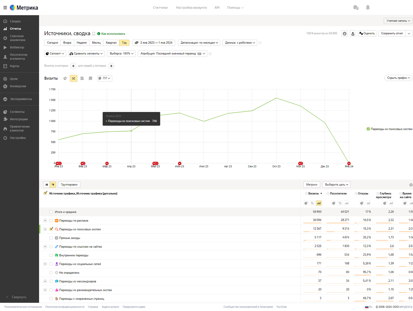
Task: Open the Группировки button
Action: point(69,185)
